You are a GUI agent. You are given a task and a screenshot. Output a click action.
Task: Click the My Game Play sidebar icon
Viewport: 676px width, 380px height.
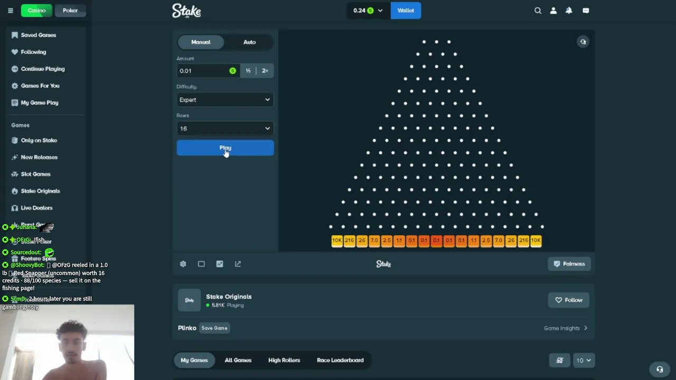pos(15,103)
